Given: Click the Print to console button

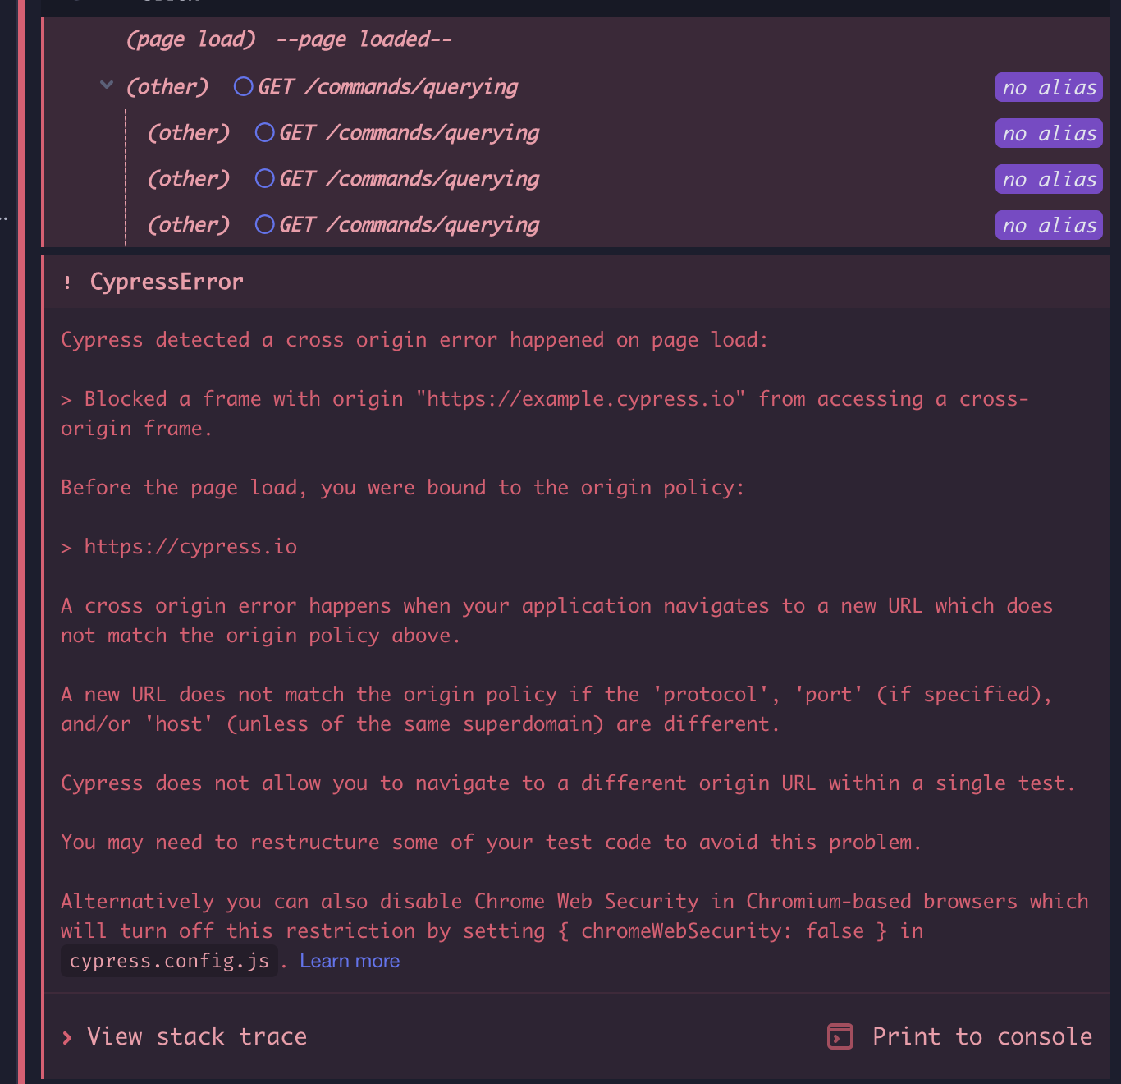Looking at the screenshot, I should point(981,1036).
